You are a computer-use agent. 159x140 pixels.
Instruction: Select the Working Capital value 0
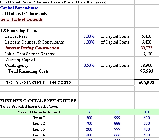click(146, 59)
